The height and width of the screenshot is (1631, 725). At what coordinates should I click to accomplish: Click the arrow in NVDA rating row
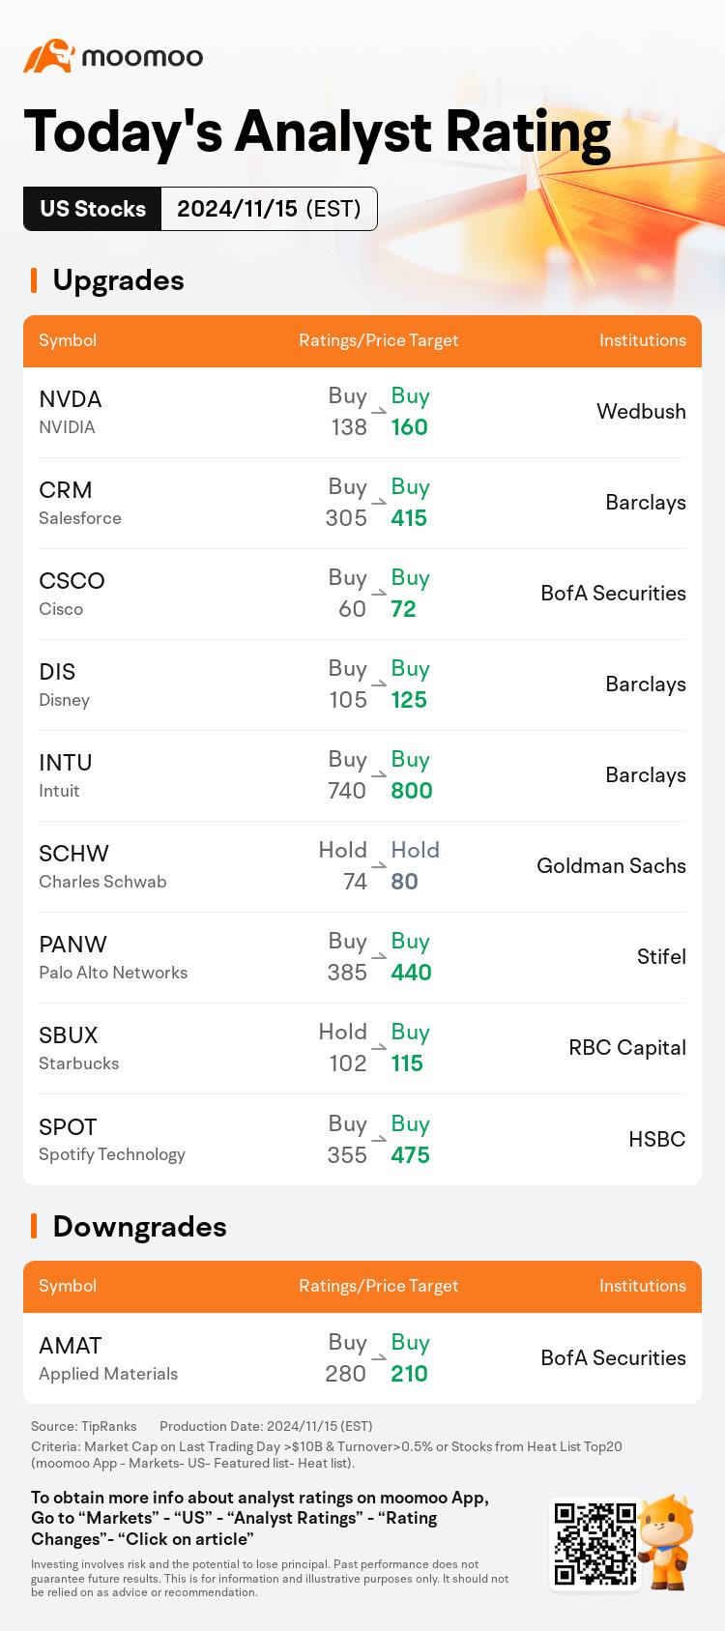coord(379,411)
